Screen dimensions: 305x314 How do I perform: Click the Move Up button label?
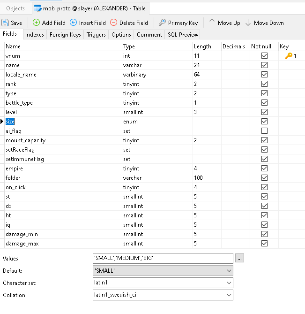[x=229, y=23]
